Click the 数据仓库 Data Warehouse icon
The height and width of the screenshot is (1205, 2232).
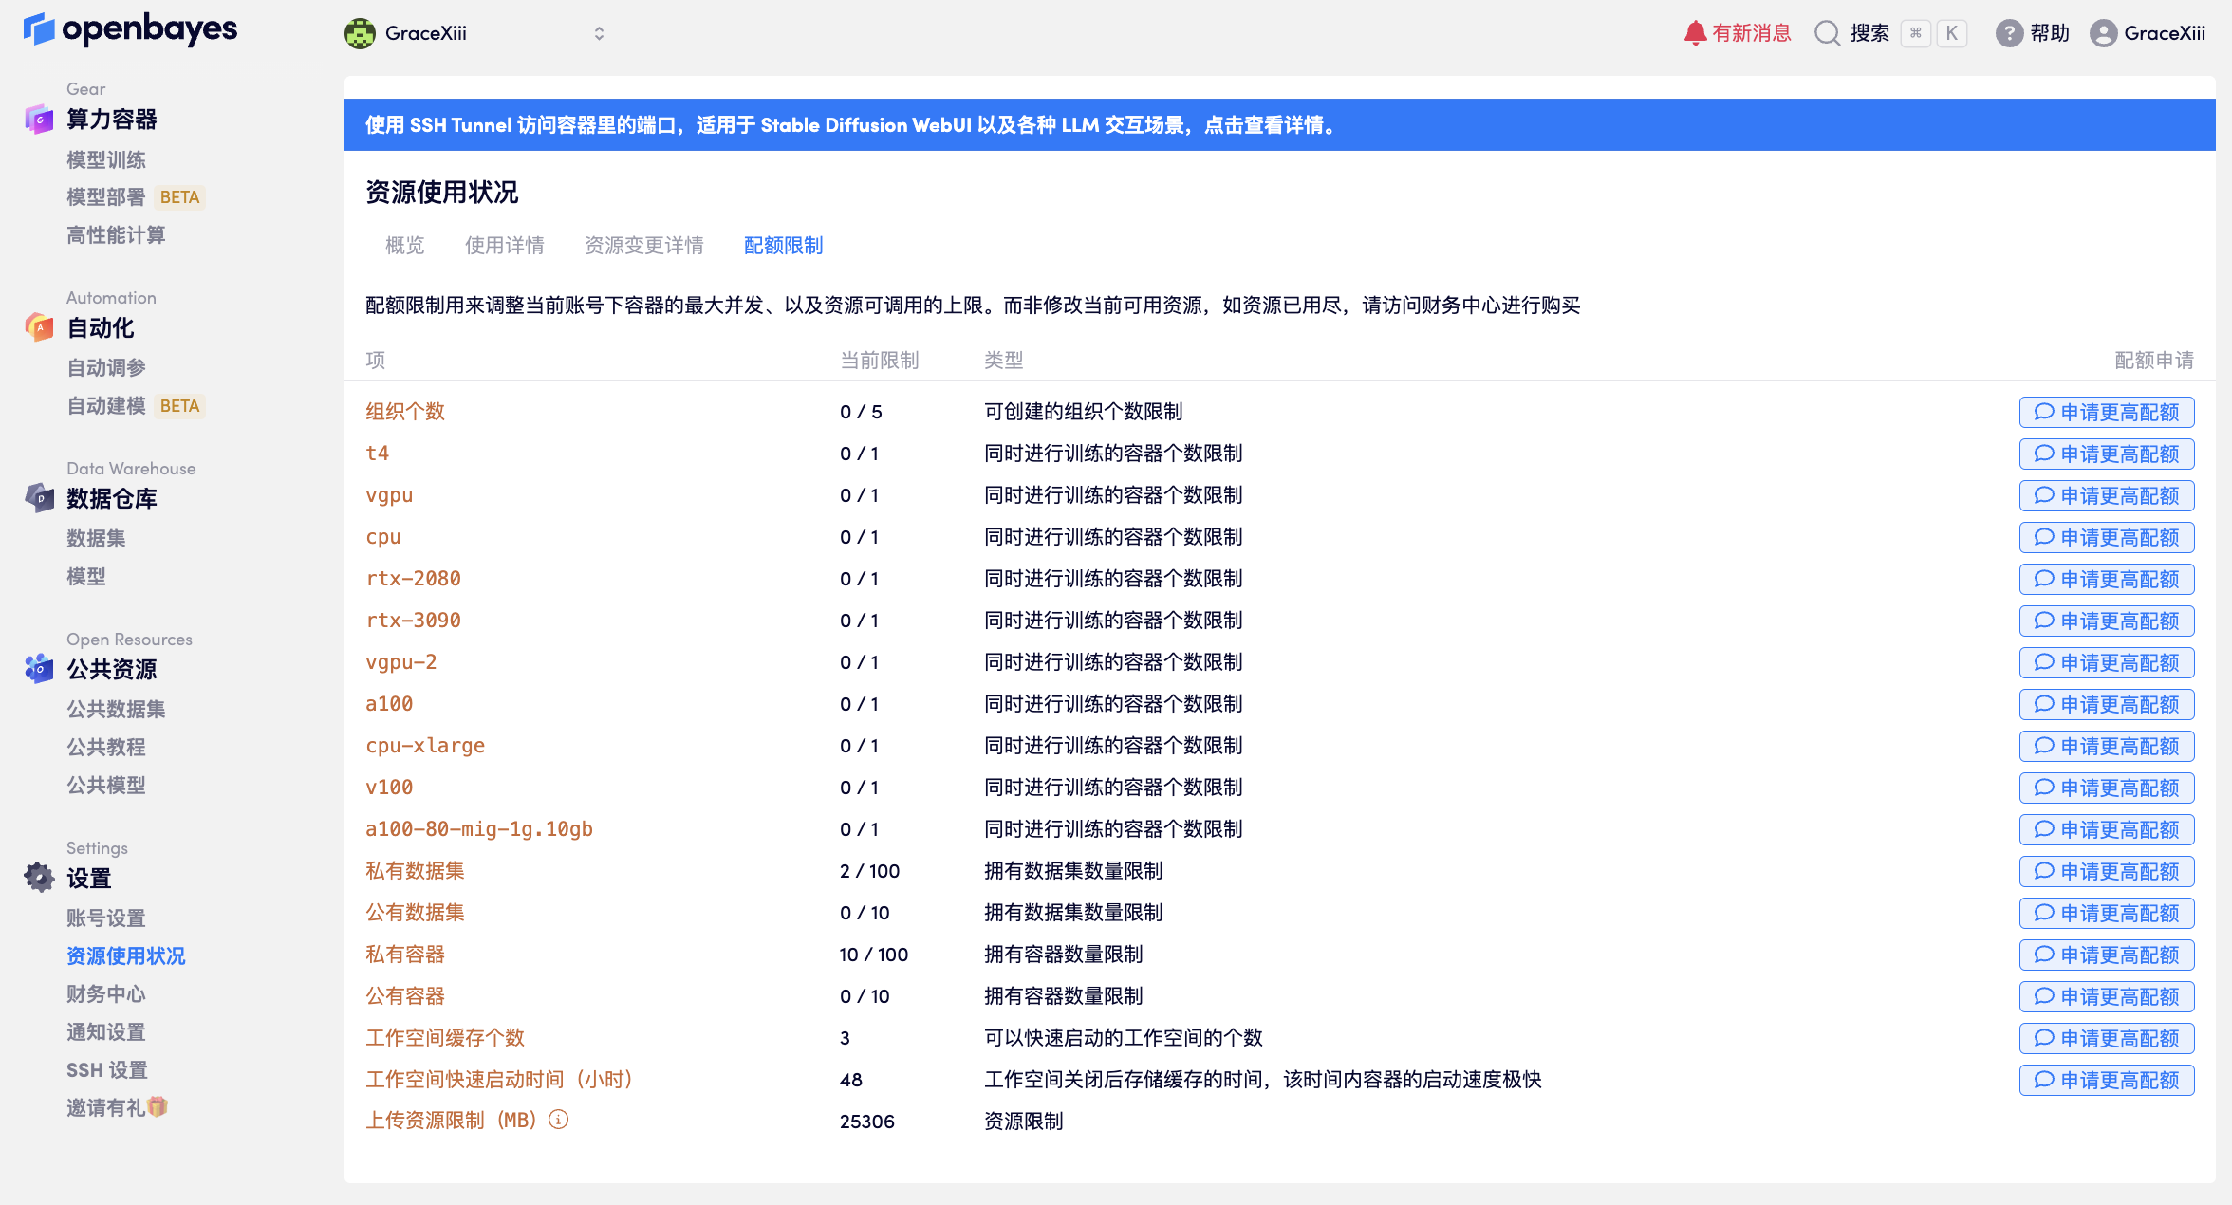(x=39, y=498)
